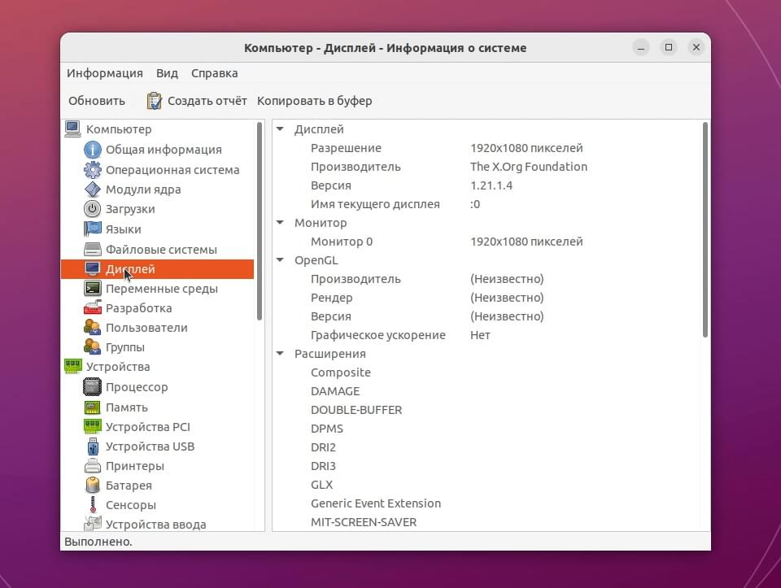Click the battery icon beside Батарея
The width and height of the screenshot is (781, 588).
pyautogui.click(x=93, y=485)
